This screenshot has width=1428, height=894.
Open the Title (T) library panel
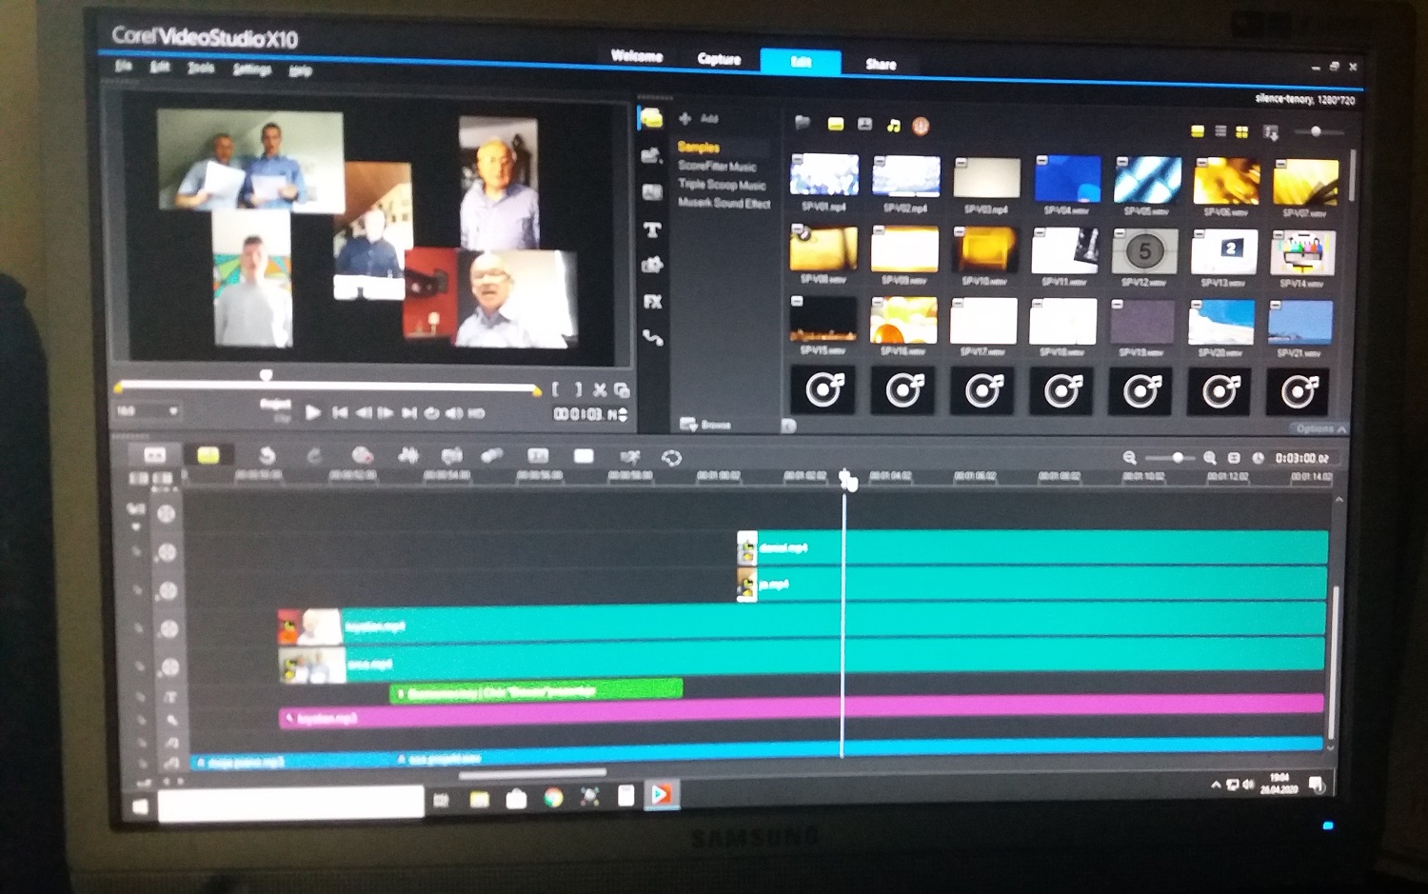click(652, 229)
